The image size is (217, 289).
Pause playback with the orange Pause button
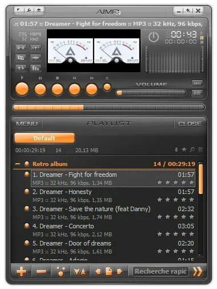click(40, 89)
